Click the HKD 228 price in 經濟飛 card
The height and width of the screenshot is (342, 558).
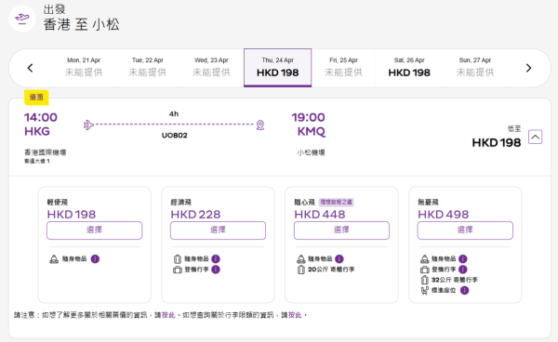coord(195,215)
